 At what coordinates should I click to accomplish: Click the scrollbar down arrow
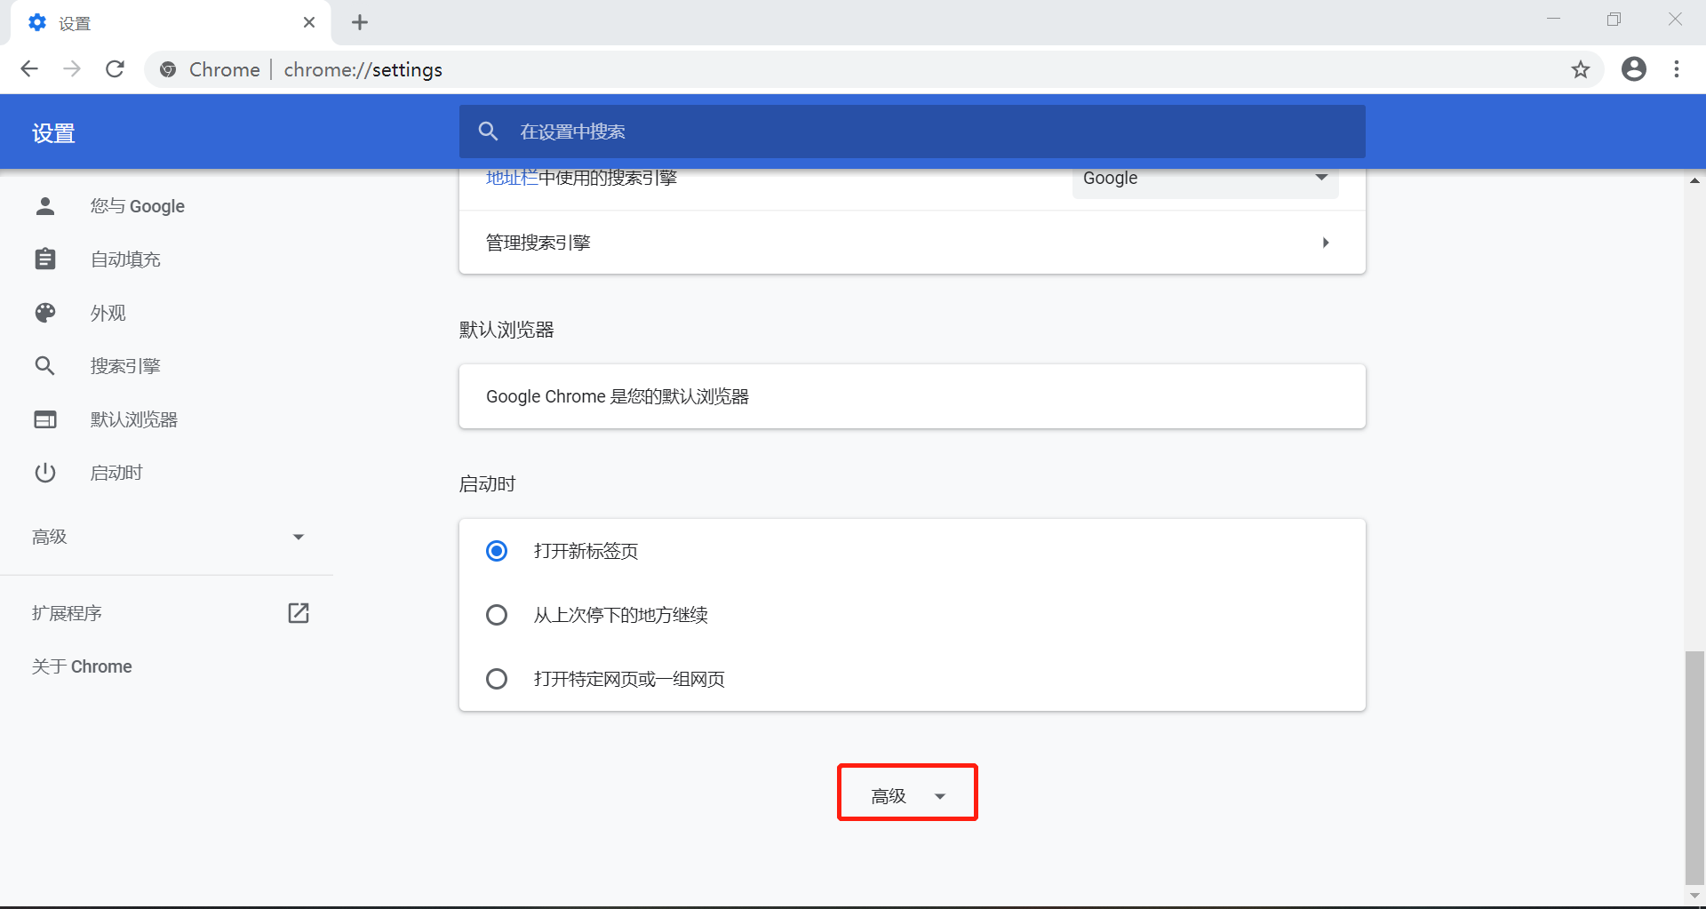coord(1694,896)
